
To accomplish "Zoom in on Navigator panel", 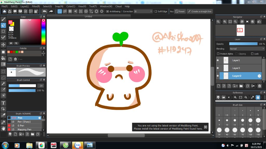I will (225, 22).
